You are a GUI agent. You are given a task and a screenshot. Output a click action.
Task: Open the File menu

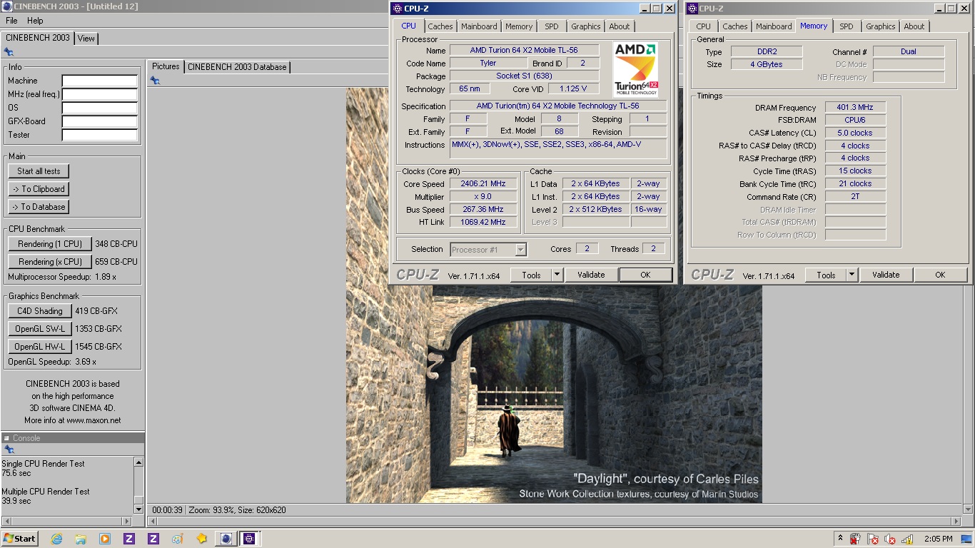coord(11,21)
